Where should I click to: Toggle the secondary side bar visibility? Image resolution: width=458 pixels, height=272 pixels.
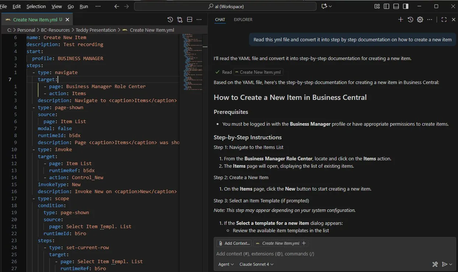tap(406, 6)
